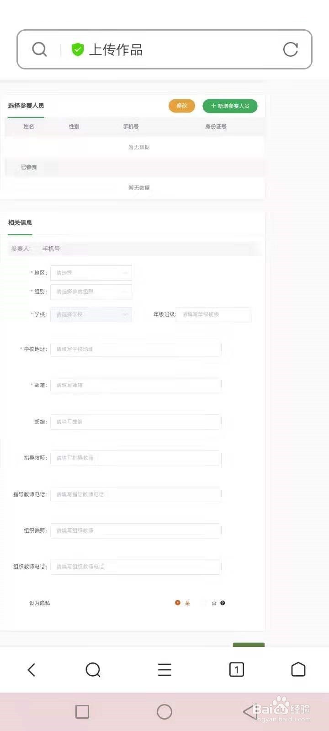Click the 组织教师电话 input field
The image size is (329, 731).
tap(136, 567)
